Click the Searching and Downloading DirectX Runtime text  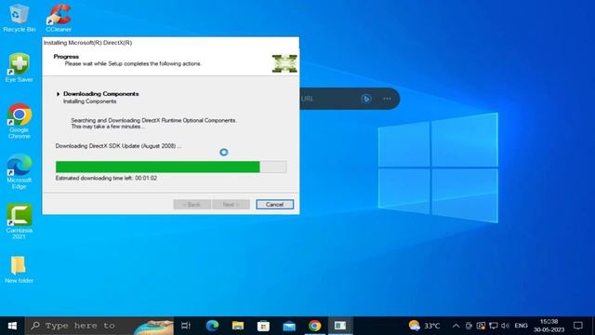(x=154, y=120)
